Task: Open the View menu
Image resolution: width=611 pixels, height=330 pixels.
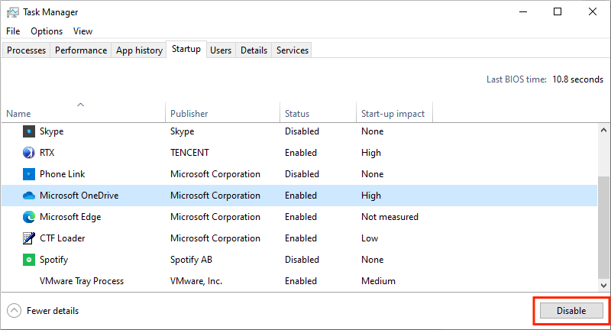Action: click(x=83, y=31)
